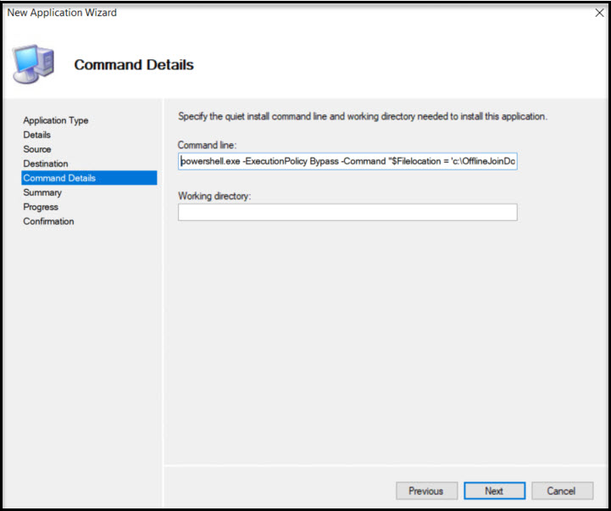Click the 'Working directory:' label
611x511 pixels.
(214, 196)
